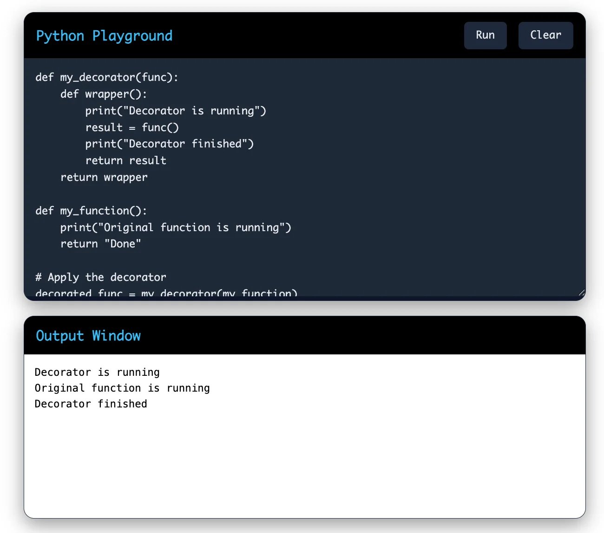
Task: Click the 'def my_function():' code line
Action: [x=91, y=211]
